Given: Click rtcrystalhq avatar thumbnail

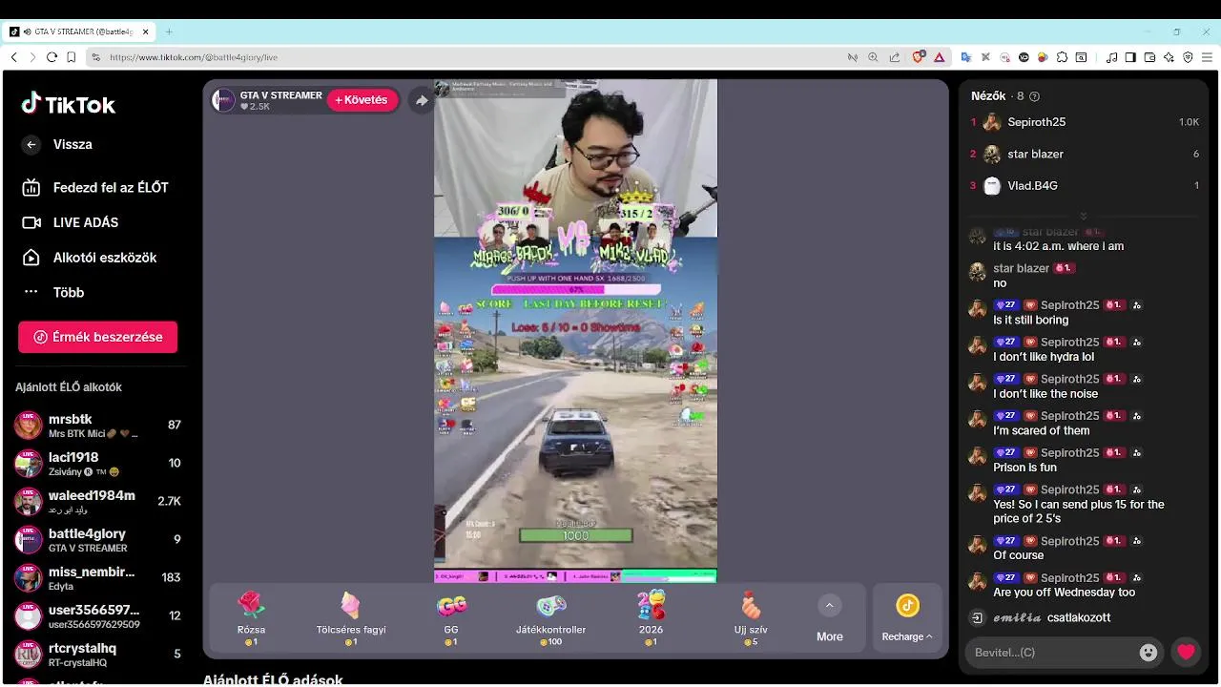Looking at the screenshot, I should (29, 654).
